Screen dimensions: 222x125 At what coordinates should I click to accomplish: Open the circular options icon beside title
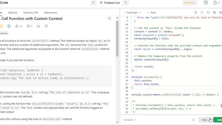coord(109,18)
